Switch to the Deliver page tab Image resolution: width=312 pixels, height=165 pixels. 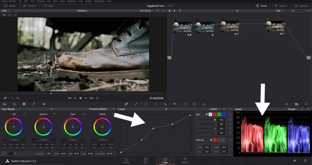point(184,160)
